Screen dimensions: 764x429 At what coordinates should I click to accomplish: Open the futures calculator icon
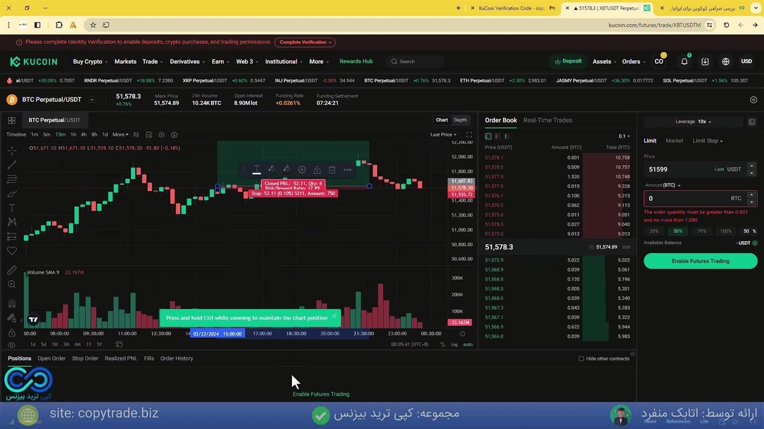752,122
